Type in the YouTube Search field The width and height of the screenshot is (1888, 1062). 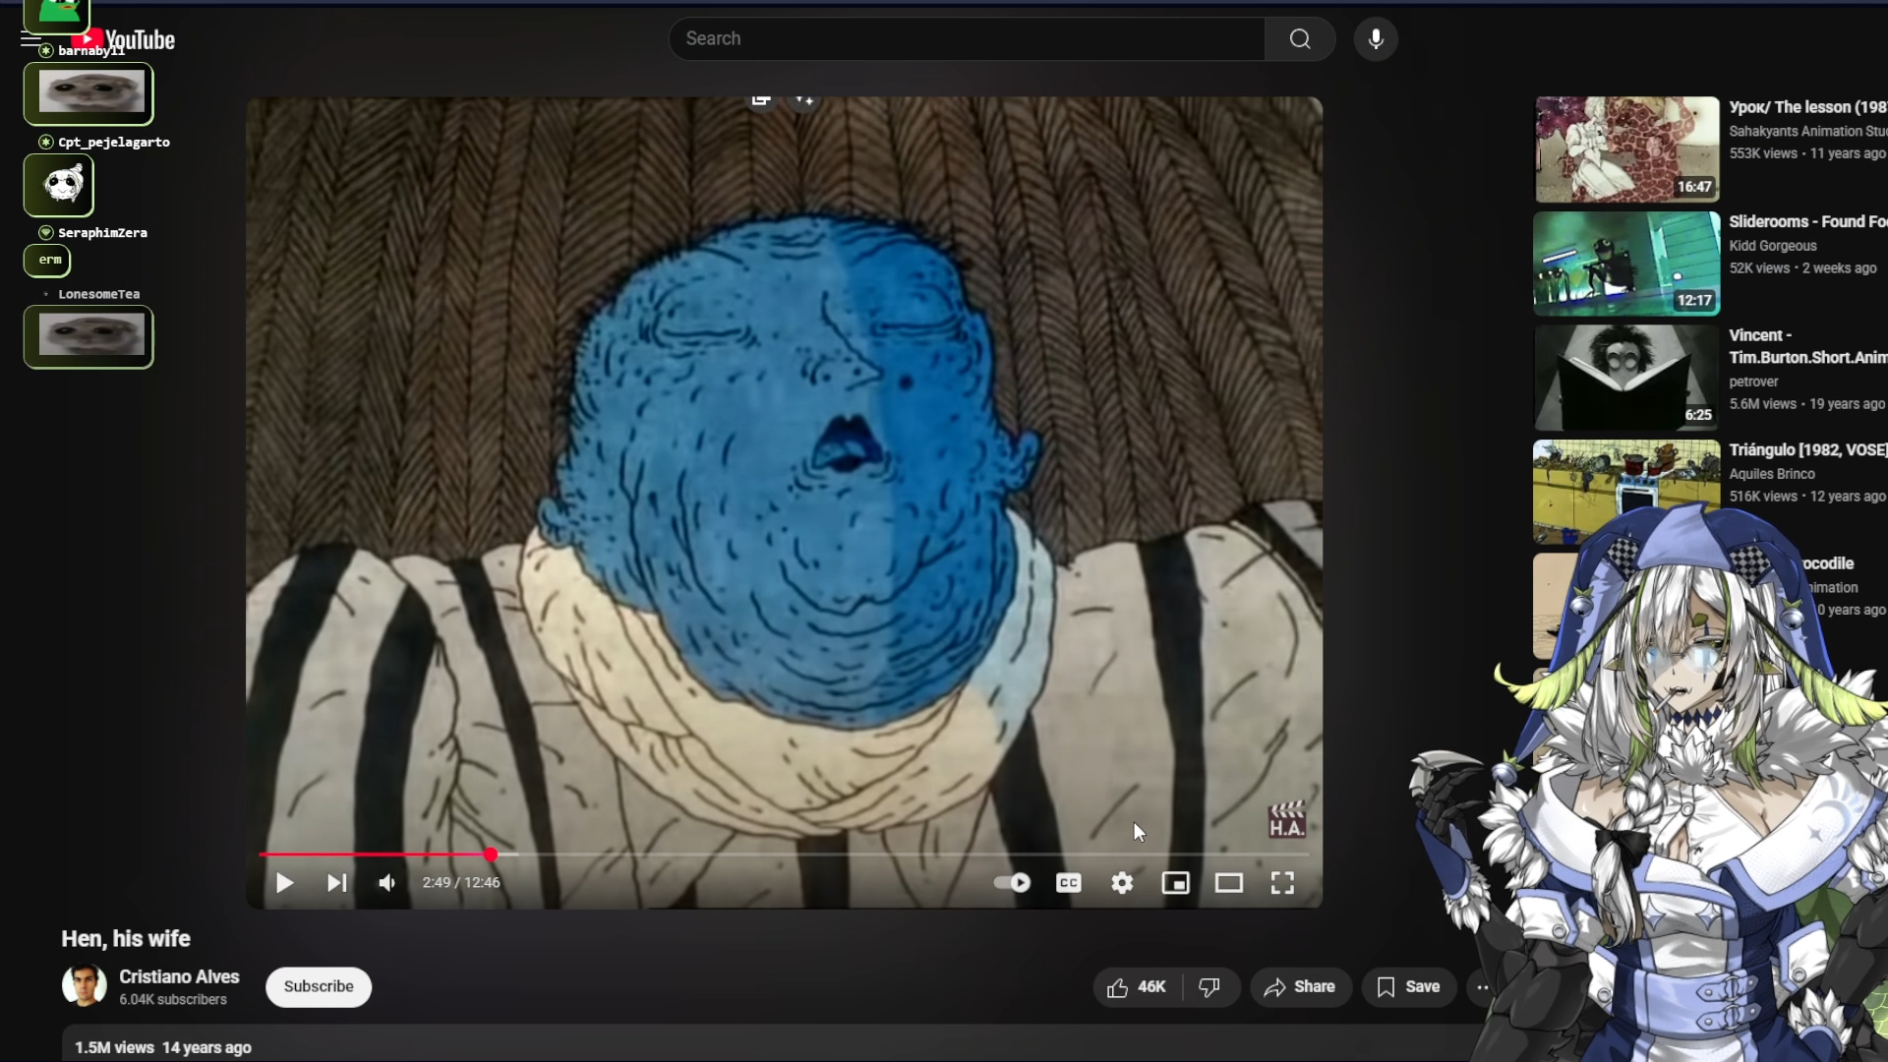point(964,39)
